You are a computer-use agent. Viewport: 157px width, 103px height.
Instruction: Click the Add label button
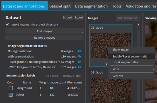coord(52,76)
